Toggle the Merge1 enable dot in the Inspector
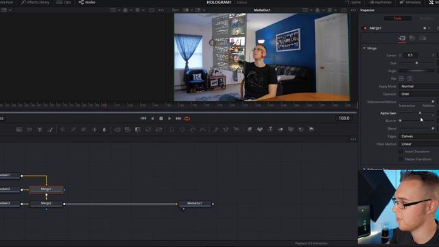The image size is (439, 247). (364, 28)
